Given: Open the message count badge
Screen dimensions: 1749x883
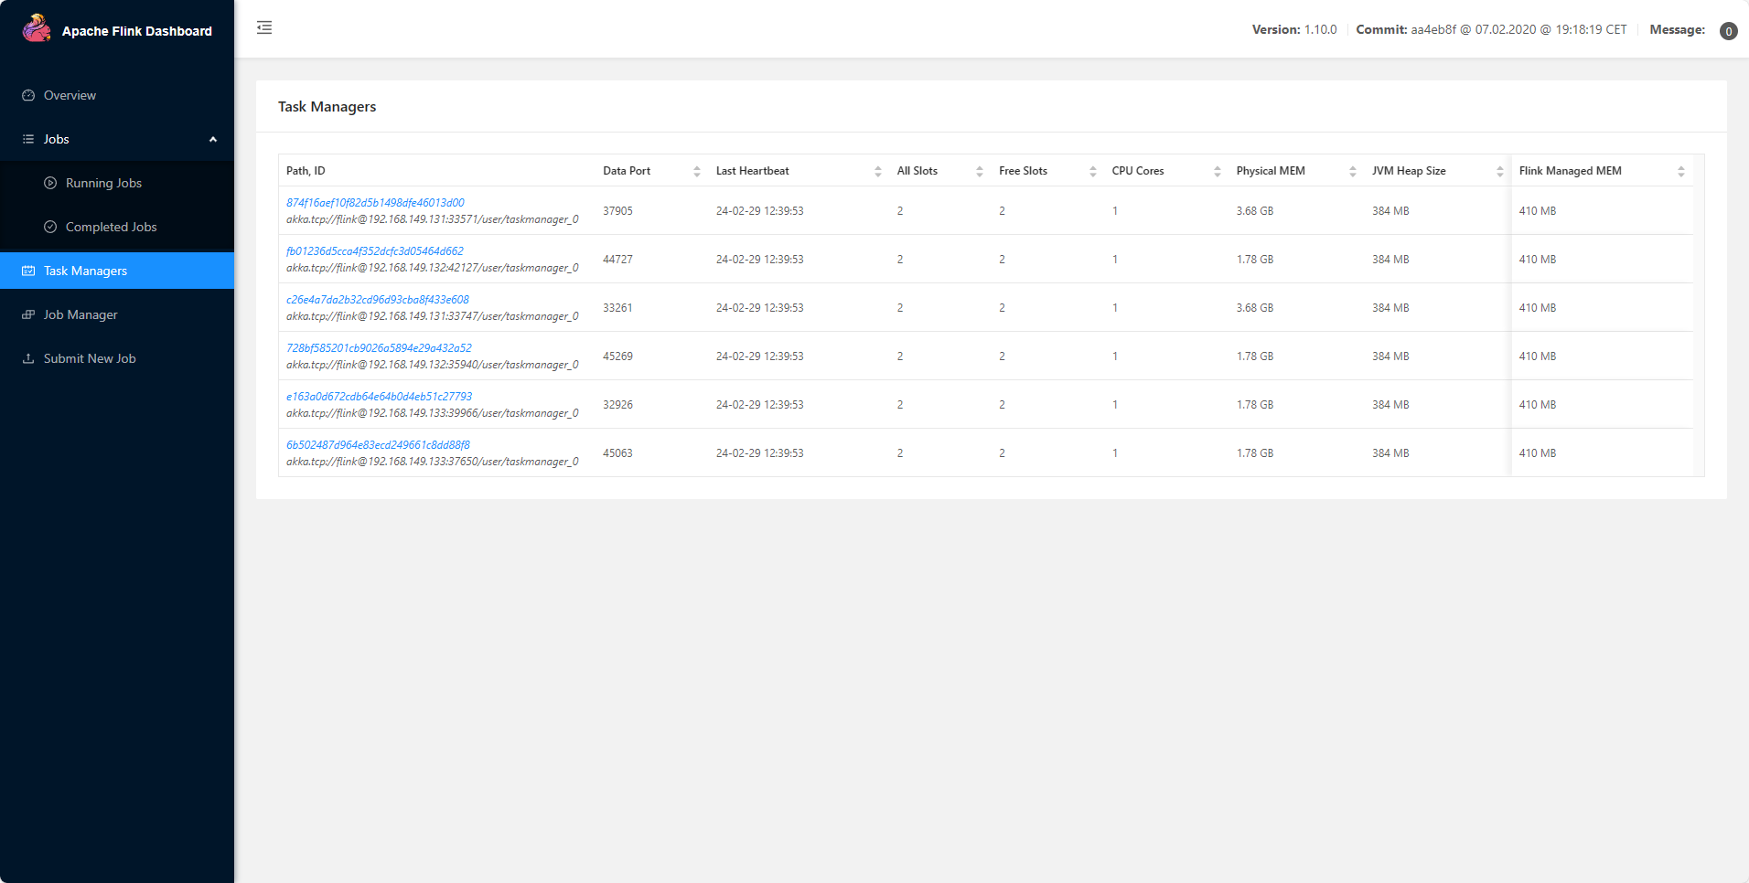Looking at the screenshot, I should click(1728, 31).
